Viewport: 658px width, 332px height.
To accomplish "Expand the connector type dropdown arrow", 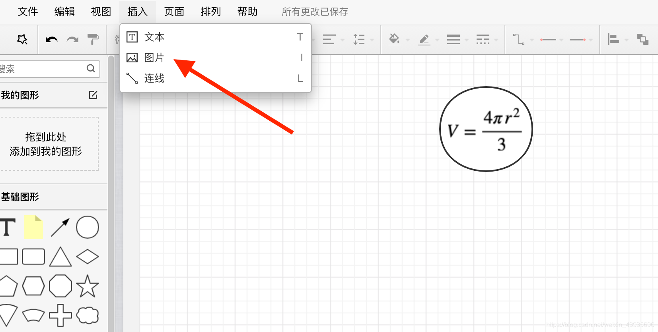I will 531,40.
